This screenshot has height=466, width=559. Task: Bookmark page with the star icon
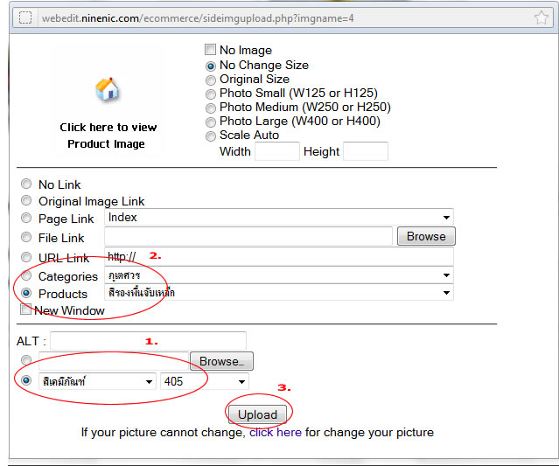[542, 17]
